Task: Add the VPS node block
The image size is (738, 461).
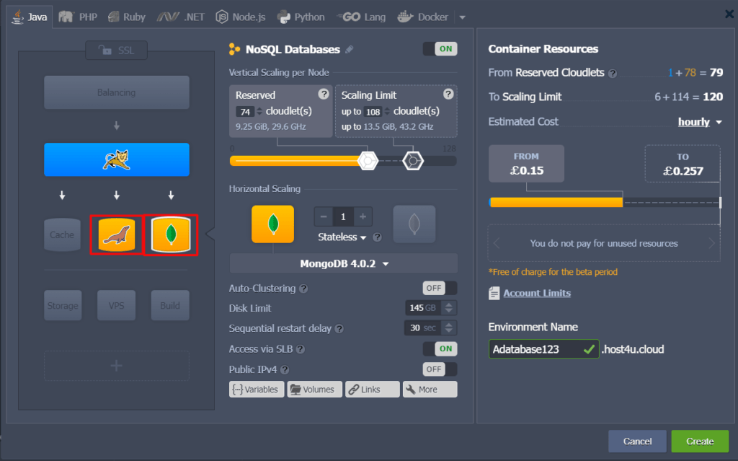Action: tap(116, 305)
